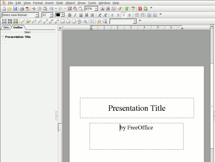Toggle bulleted list in formatting toolbar

[x=149, y=15]
